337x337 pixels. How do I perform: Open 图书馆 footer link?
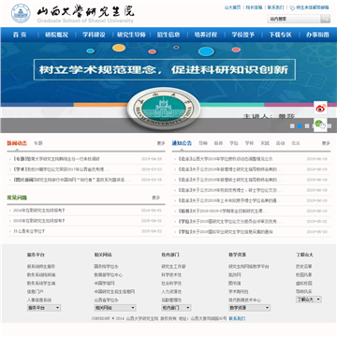tap(235, 284)
